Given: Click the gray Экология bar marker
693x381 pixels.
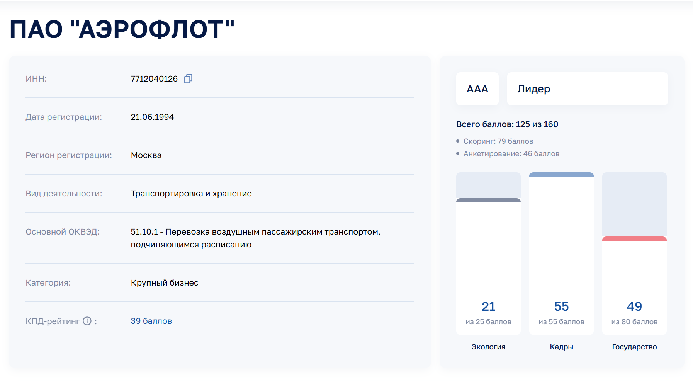Looking at the screenshot, I should coord(488,201).
